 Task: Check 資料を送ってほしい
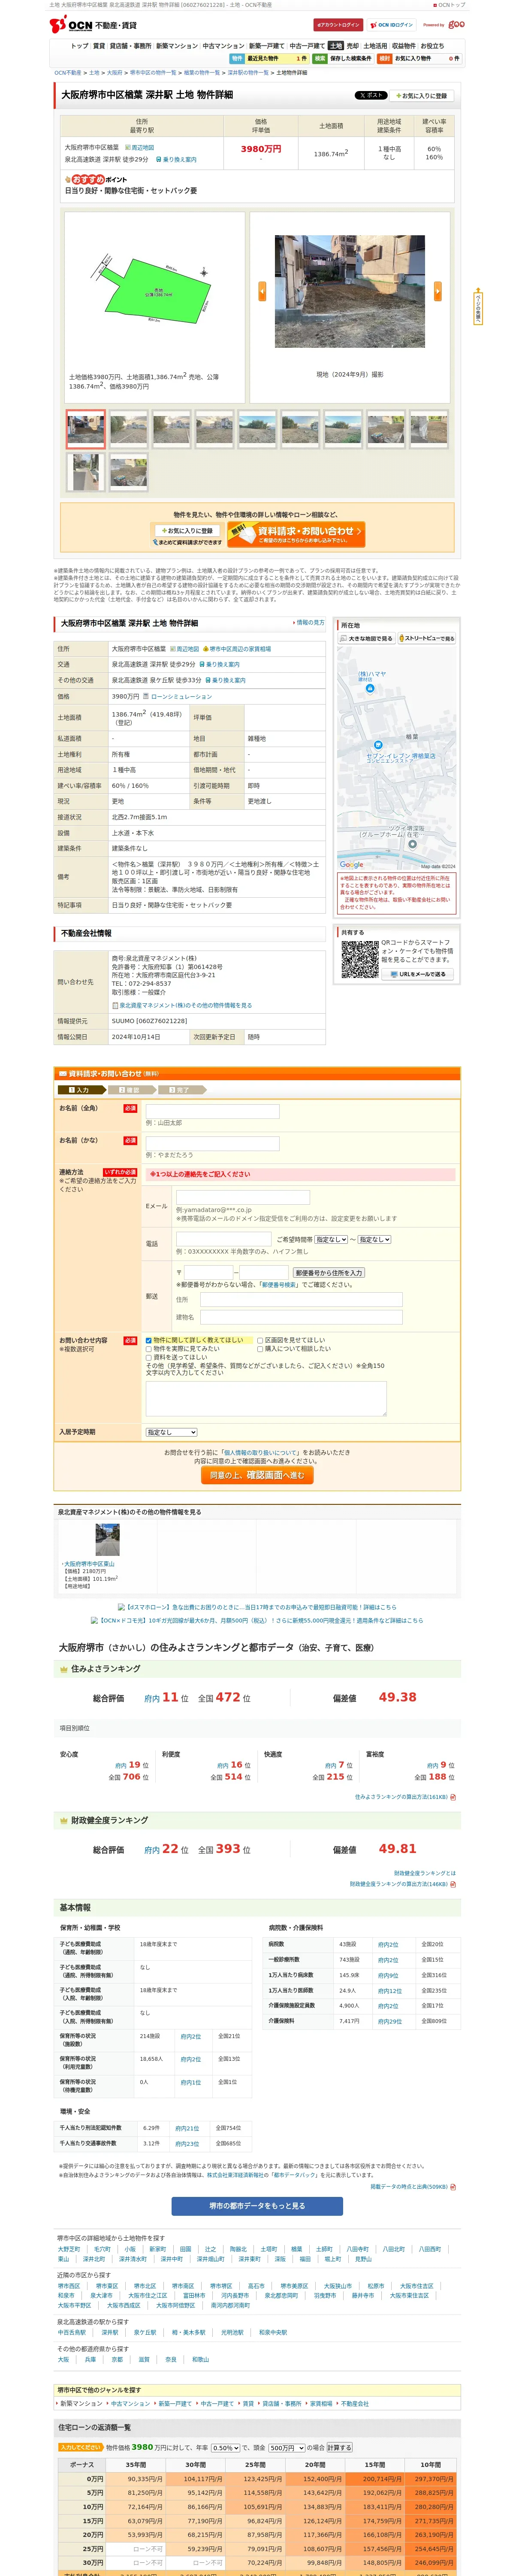[149, 1357]
